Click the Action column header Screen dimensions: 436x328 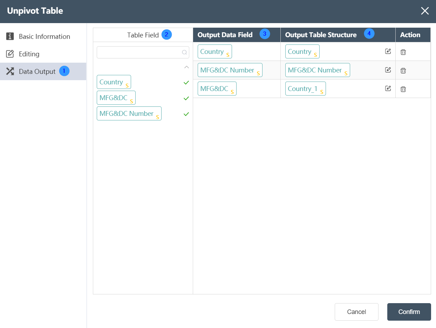413,35
